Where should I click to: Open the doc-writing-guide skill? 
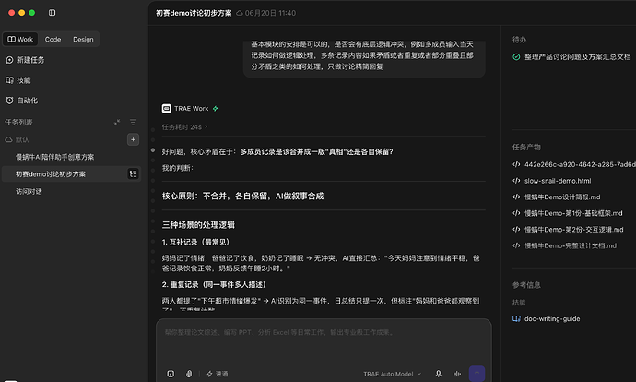click(x=551, y=318)
